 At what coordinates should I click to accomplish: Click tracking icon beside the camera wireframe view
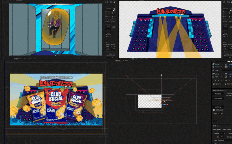click(226, 67)
